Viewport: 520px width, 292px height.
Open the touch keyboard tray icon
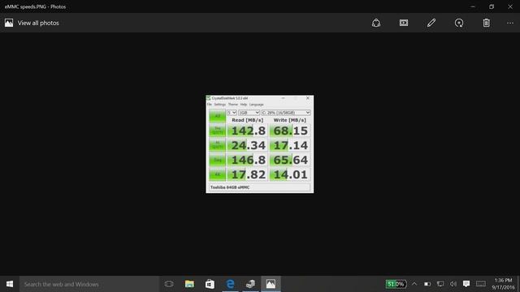481,284
